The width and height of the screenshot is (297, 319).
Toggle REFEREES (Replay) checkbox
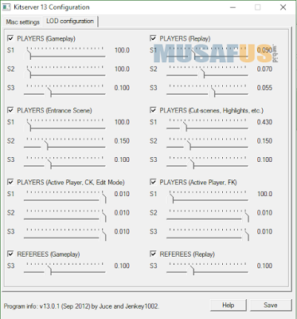[153, 254]
